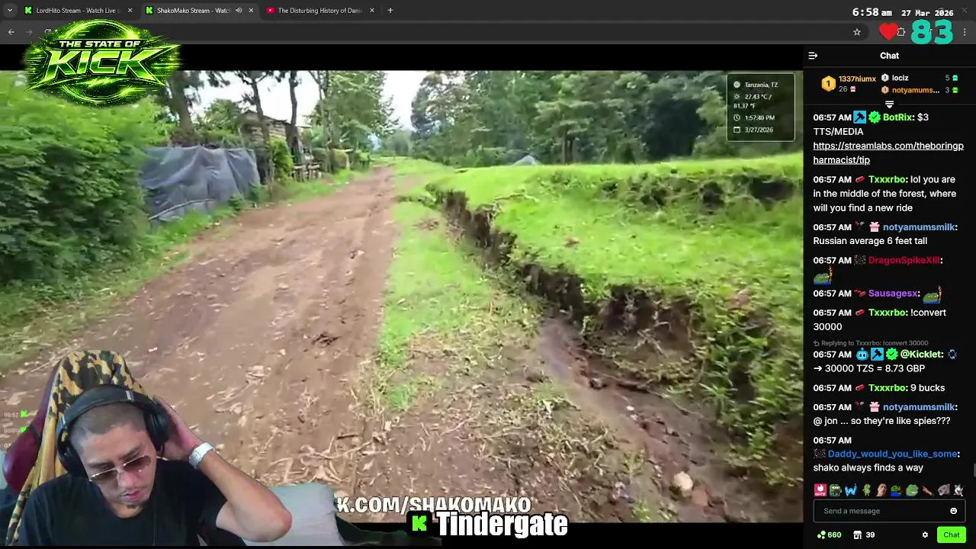Viewport: 976px width, 549px height.
Task: Click the gold rank 1 gifter badge
Action: tap(828, 84)
